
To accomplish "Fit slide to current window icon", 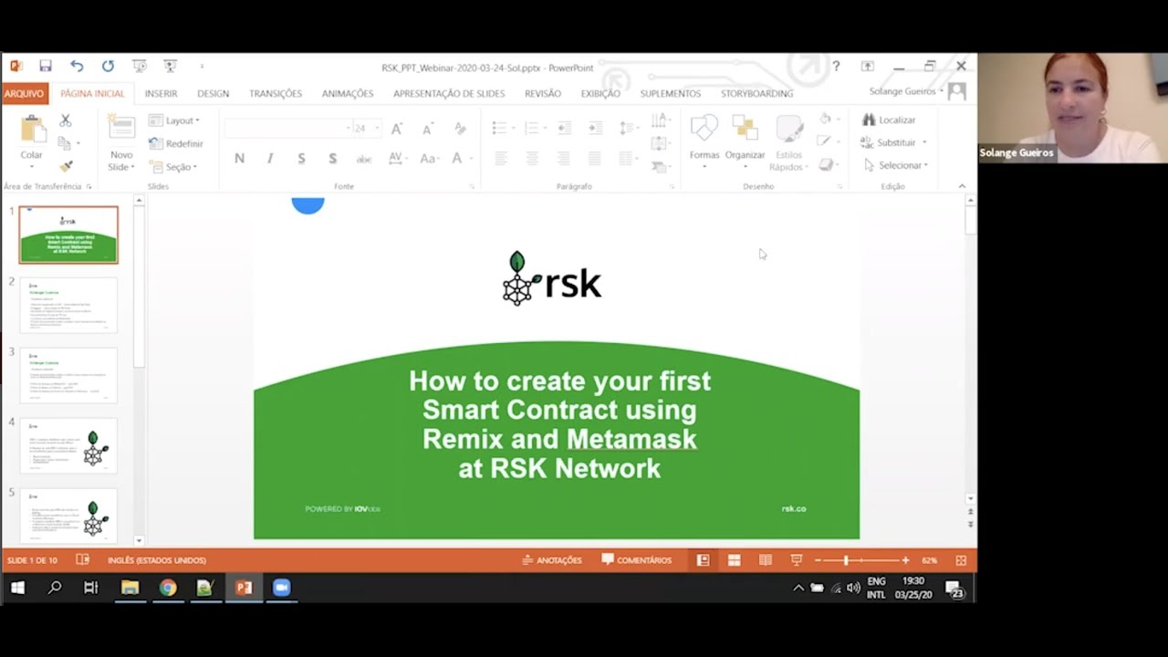I will [x=961, y=560].
